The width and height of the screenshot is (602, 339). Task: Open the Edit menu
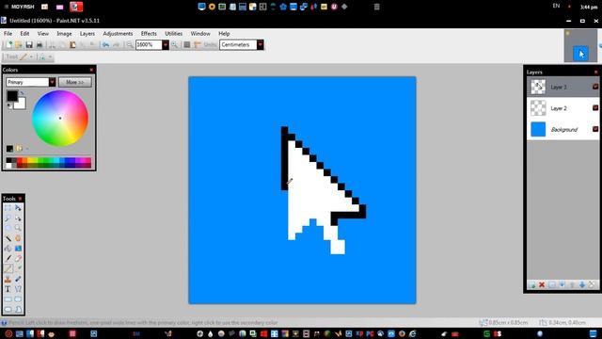pos(25,34)
